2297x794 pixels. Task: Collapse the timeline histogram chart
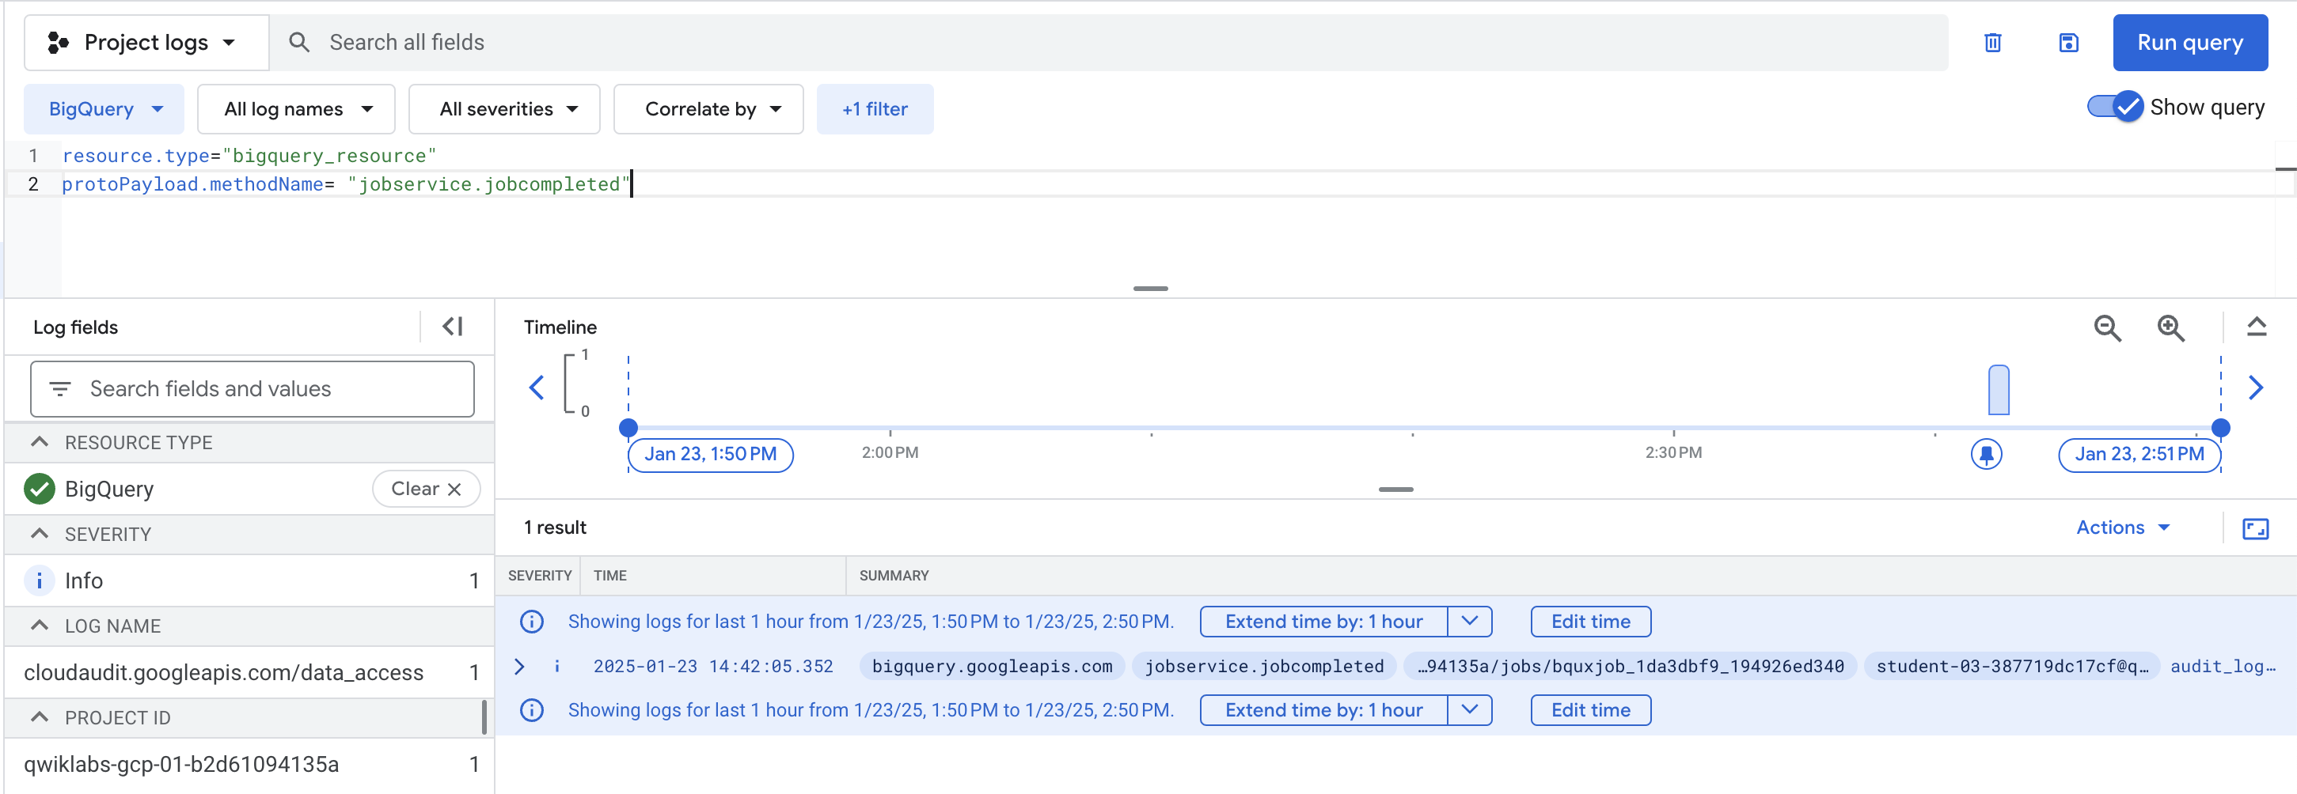point(2257,326)
